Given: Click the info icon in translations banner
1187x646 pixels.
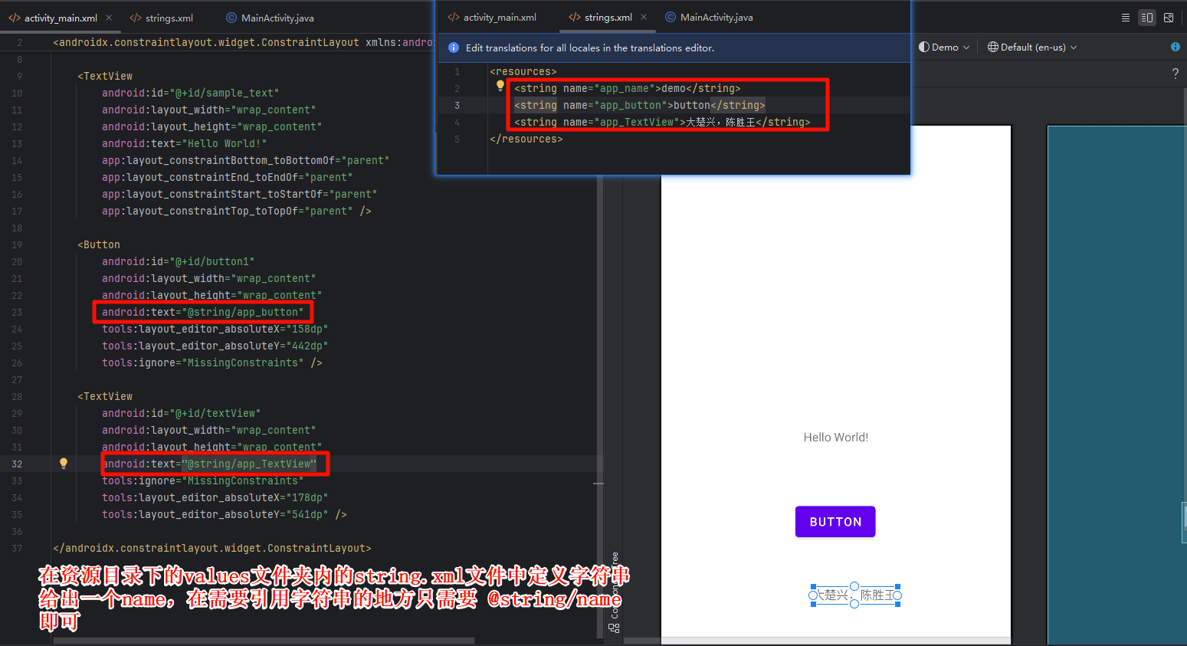Looking at the screenshot, I should click(453, 48).
